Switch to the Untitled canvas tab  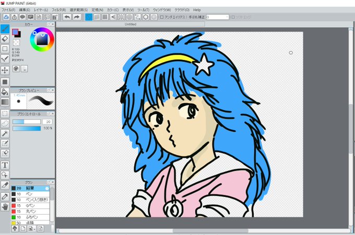pos(131,24)
